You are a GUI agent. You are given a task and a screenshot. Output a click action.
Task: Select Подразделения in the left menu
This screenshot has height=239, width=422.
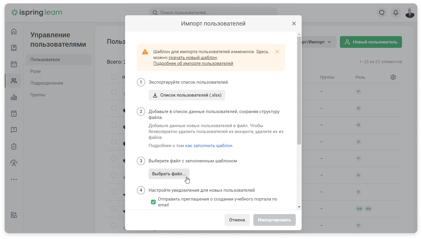(x=47, y=83)
